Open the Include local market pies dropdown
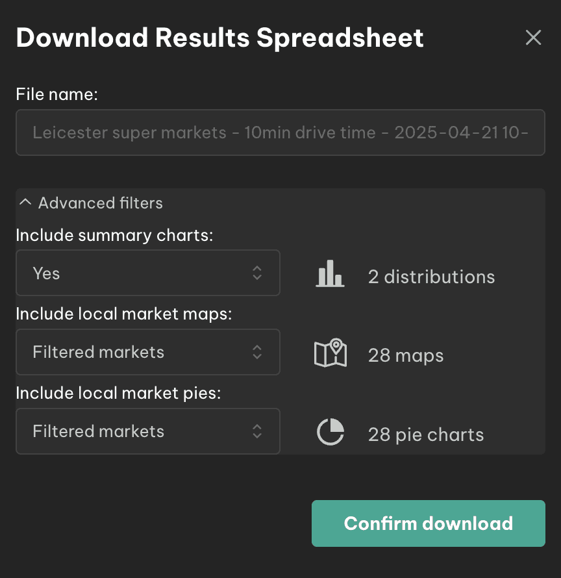This screenshot has height=578, width=561. pos(148,431)
